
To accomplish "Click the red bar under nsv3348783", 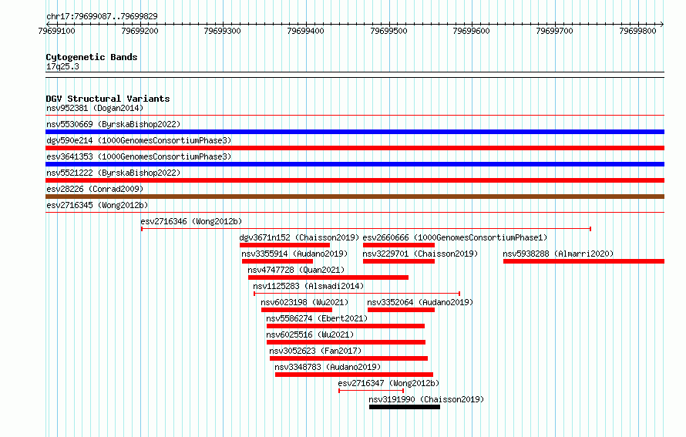I will click(354, 375).
